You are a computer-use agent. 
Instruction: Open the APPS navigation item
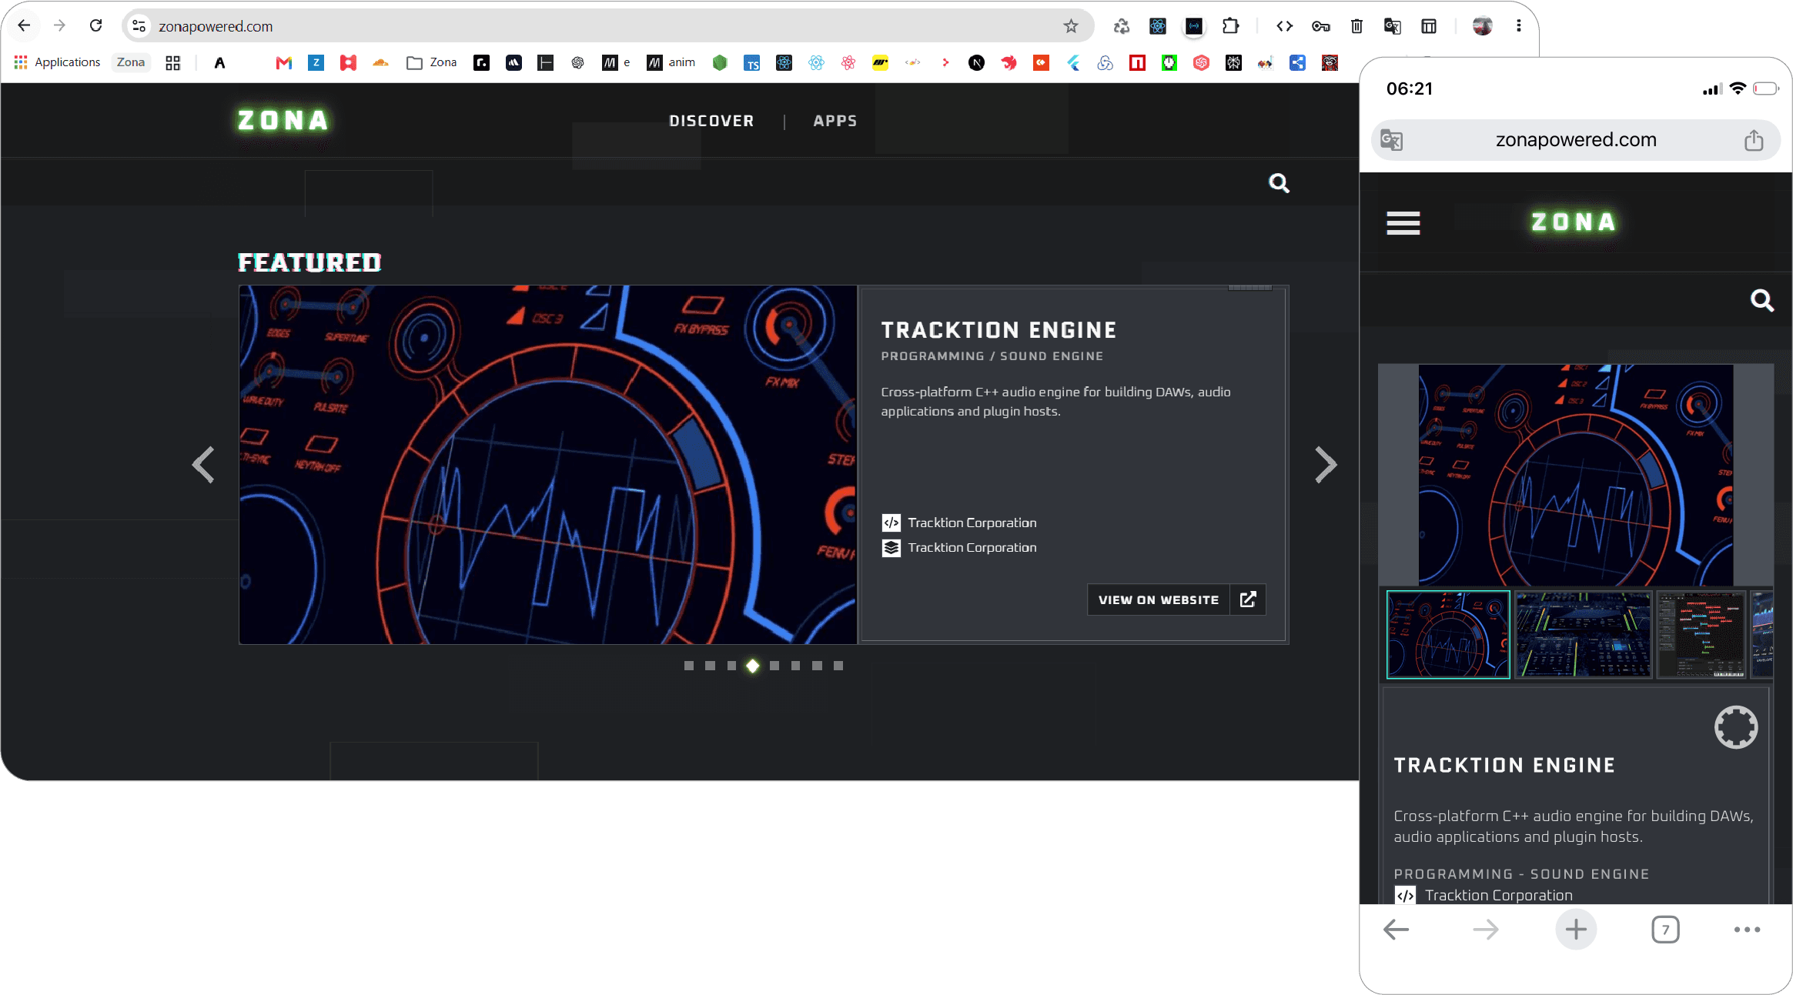[x=835, y=121]
